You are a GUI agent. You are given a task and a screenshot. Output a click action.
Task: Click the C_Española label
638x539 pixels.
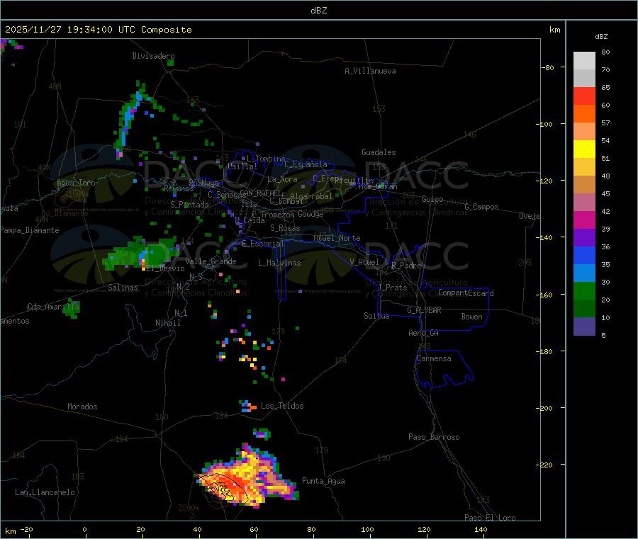[306, 164]
